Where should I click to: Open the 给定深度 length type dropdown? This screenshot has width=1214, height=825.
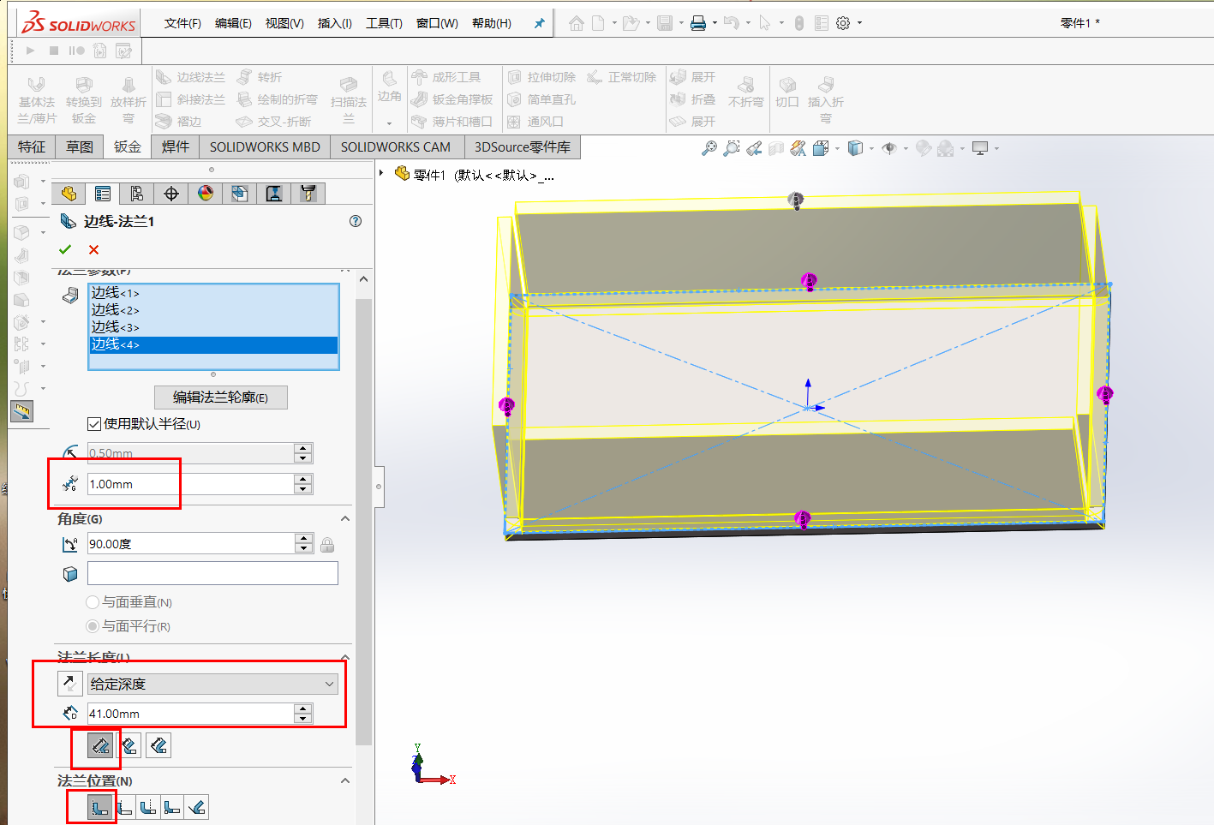pos(212,684)
